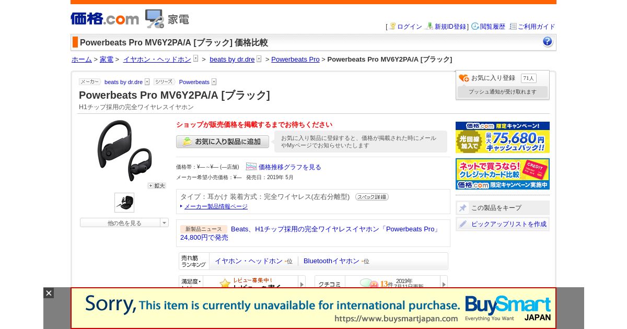Click お気に入り製品に追加 button

click(x=223, y=142)
